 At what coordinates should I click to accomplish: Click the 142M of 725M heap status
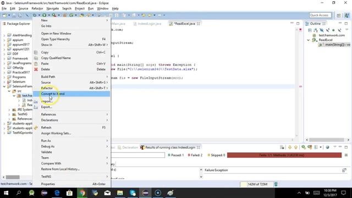pos(257,184)
